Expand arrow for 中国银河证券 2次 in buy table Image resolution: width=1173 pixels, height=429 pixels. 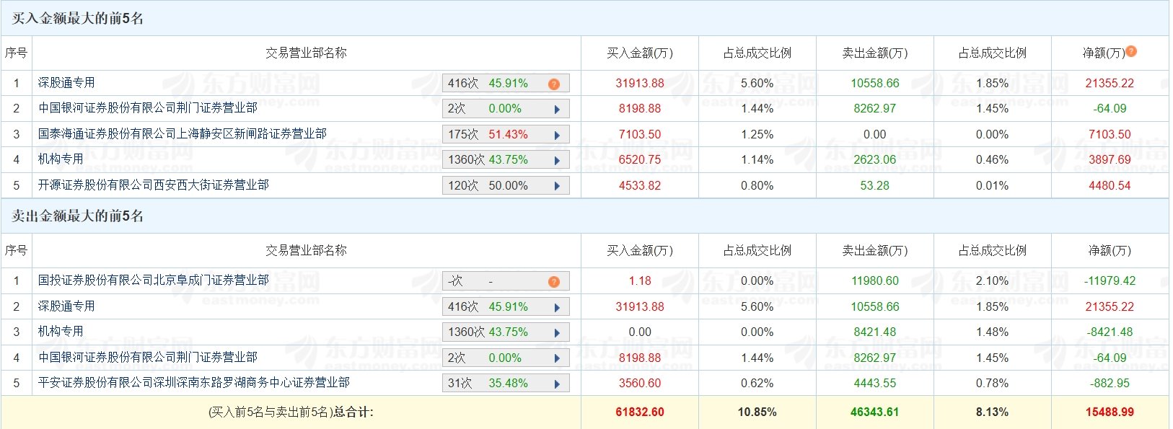557,110
